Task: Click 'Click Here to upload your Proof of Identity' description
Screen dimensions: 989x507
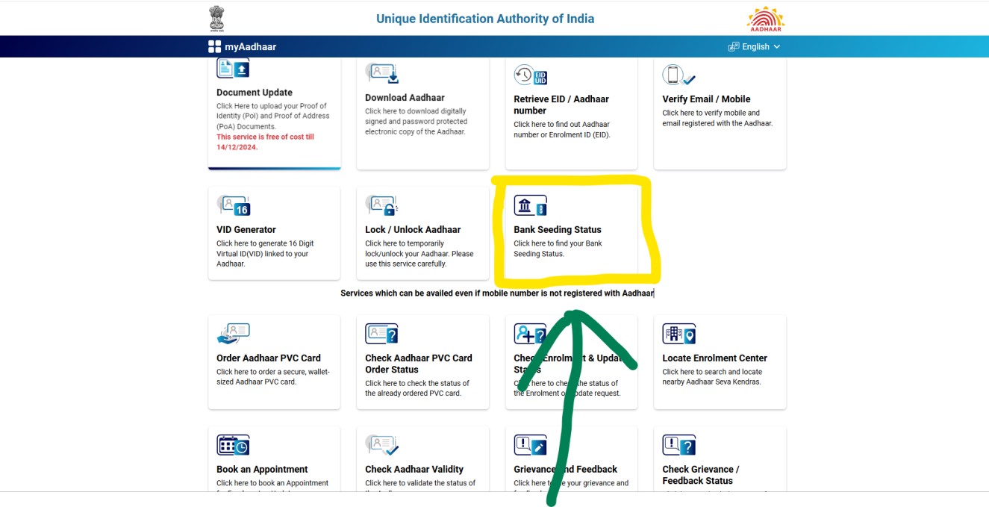Action: [x=273, y=116]
